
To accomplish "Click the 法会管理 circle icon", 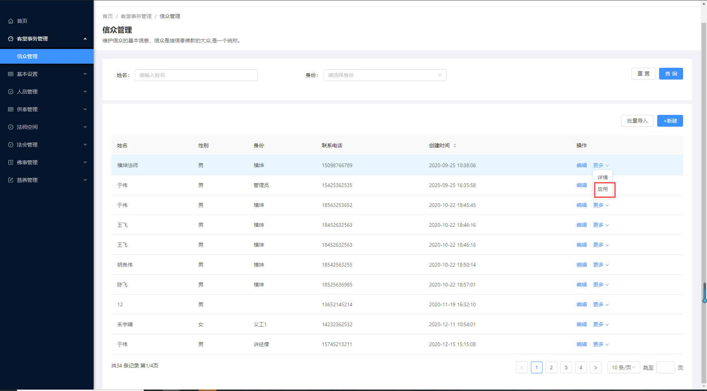I will 11,145.
